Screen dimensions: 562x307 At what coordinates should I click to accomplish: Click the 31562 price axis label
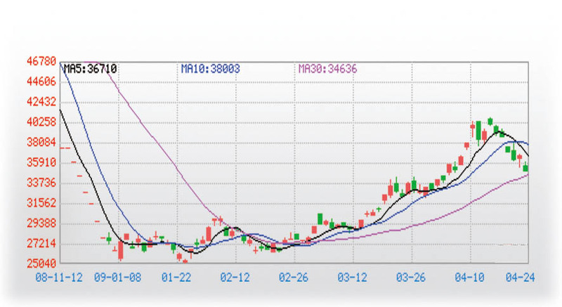[x=41, y=203]
